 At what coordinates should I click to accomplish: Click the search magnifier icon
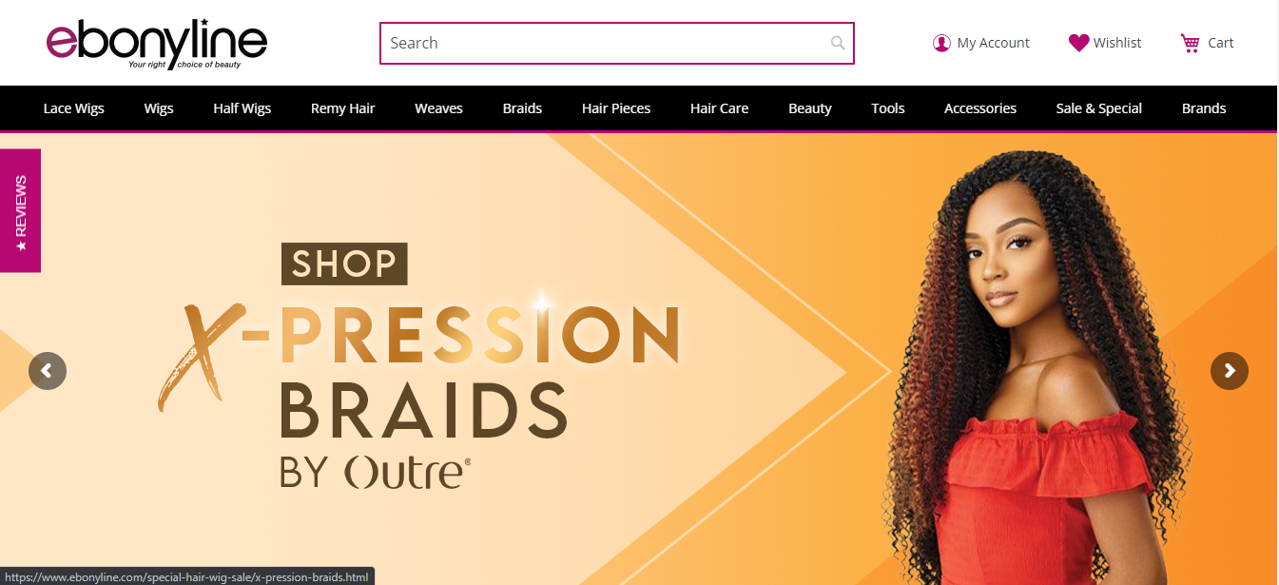point(837,43)
